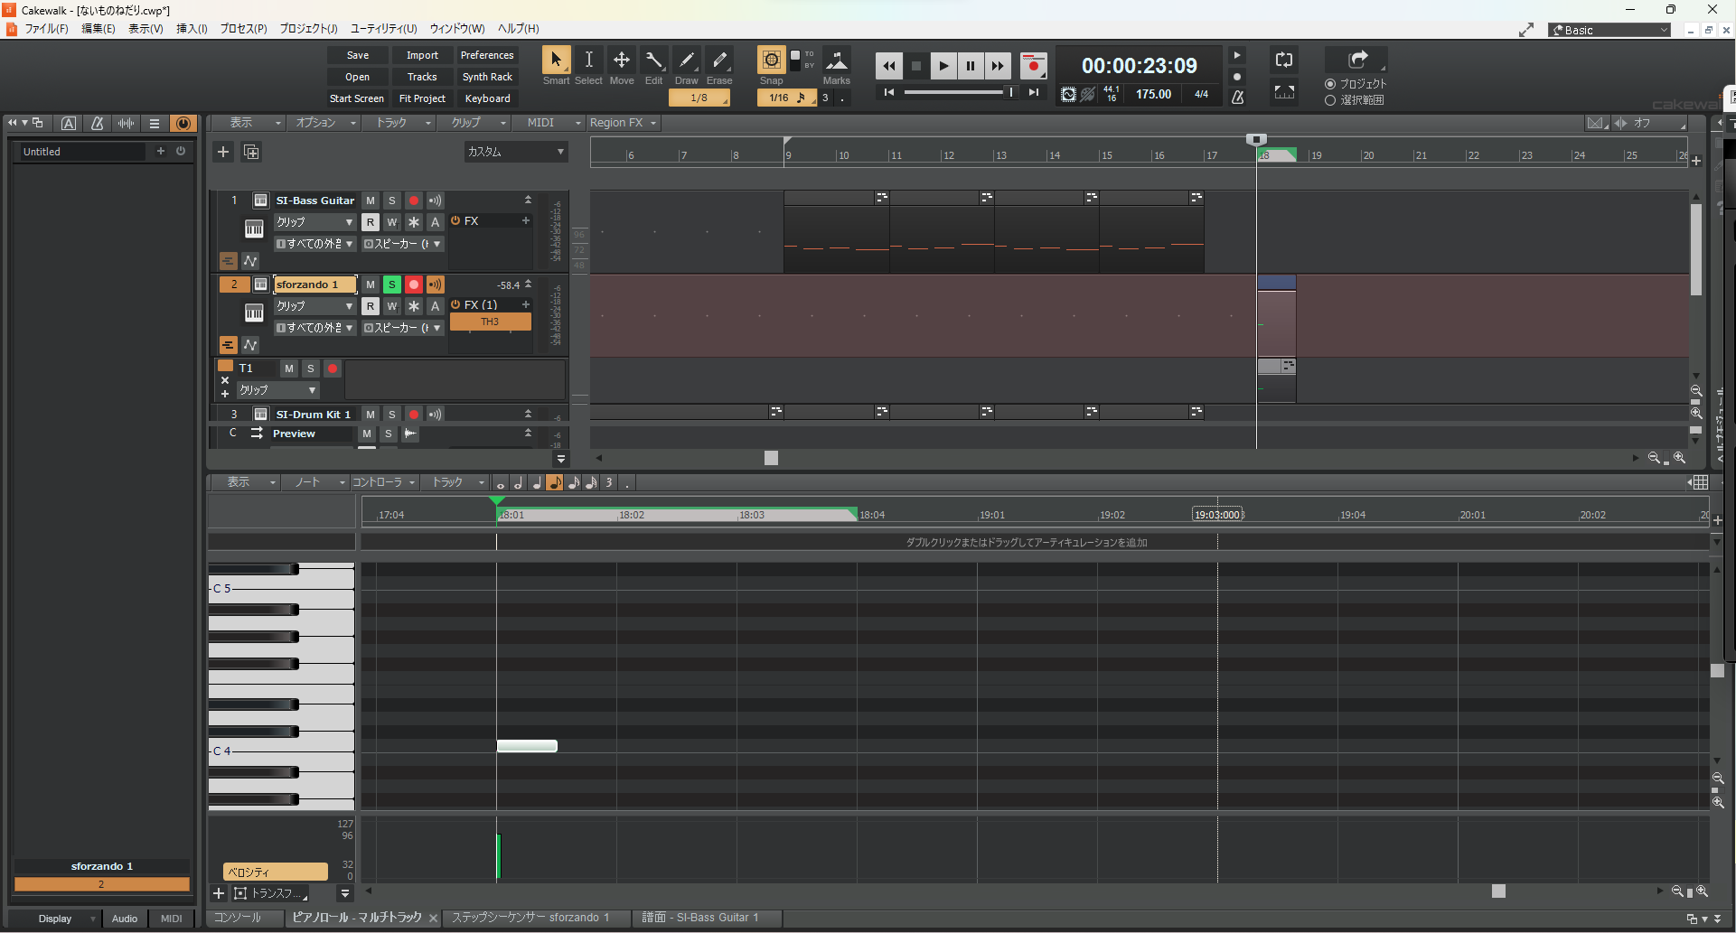
Task: Click the 175.00 tempo field
Action: point(1153,94)
